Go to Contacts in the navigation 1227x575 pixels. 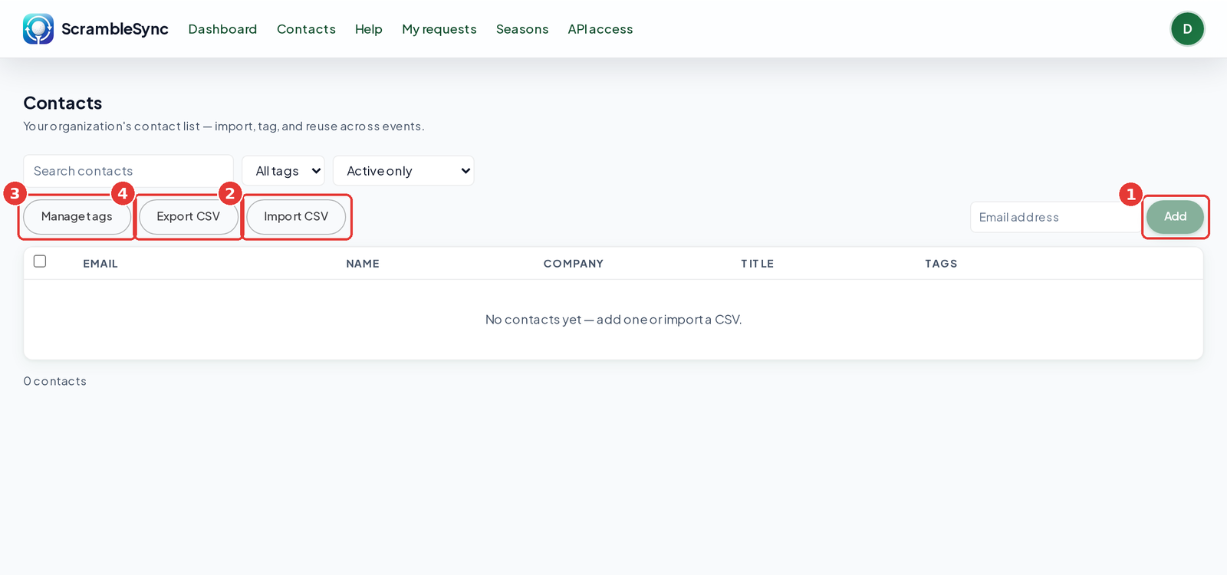pyautogui.click(x=306, y=29)
